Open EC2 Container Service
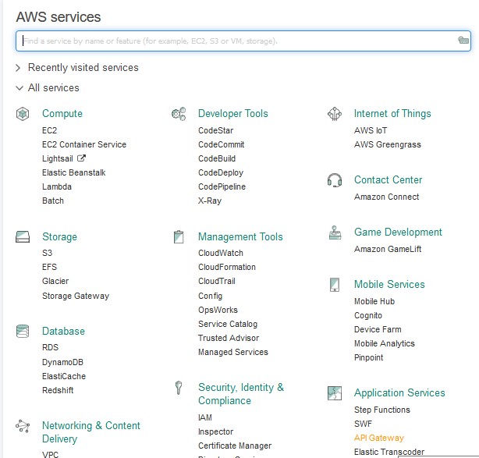This screenshot has width=479, height=458. [84, 144]
